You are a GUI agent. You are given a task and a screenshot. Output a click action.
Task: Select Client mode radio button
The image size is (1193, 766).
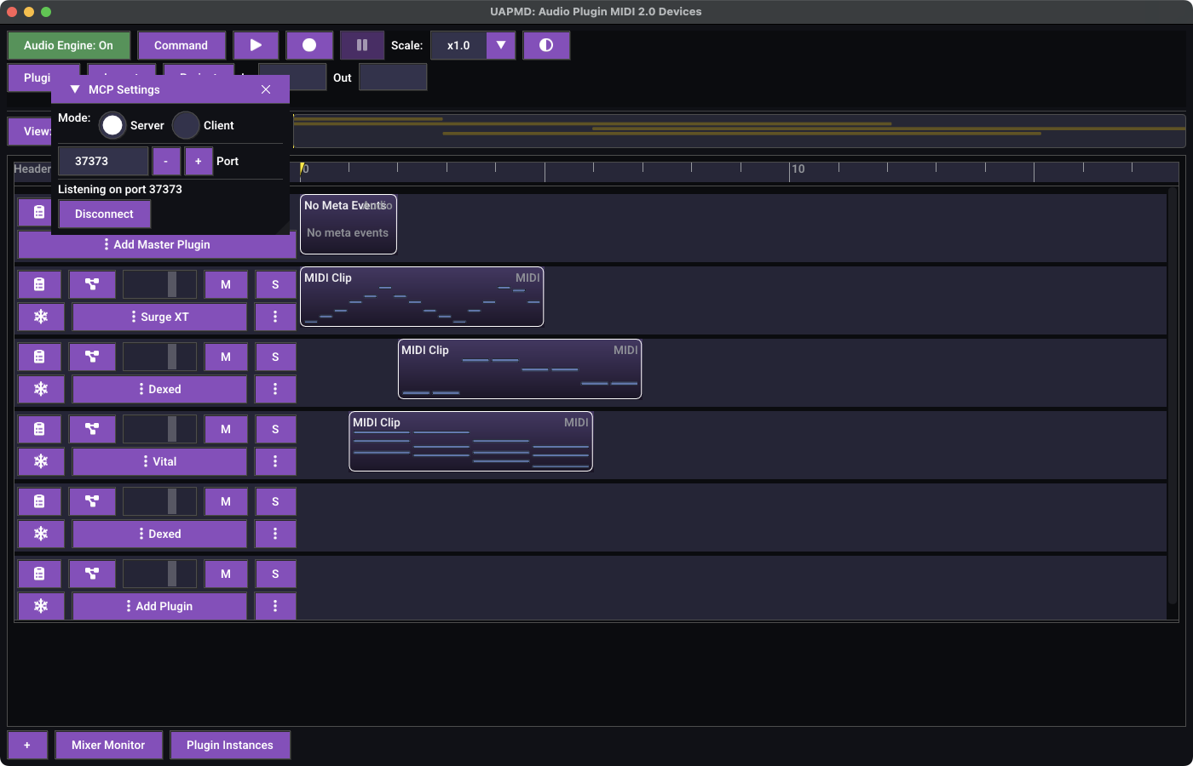pyautogui.click(x=186, y=125)
